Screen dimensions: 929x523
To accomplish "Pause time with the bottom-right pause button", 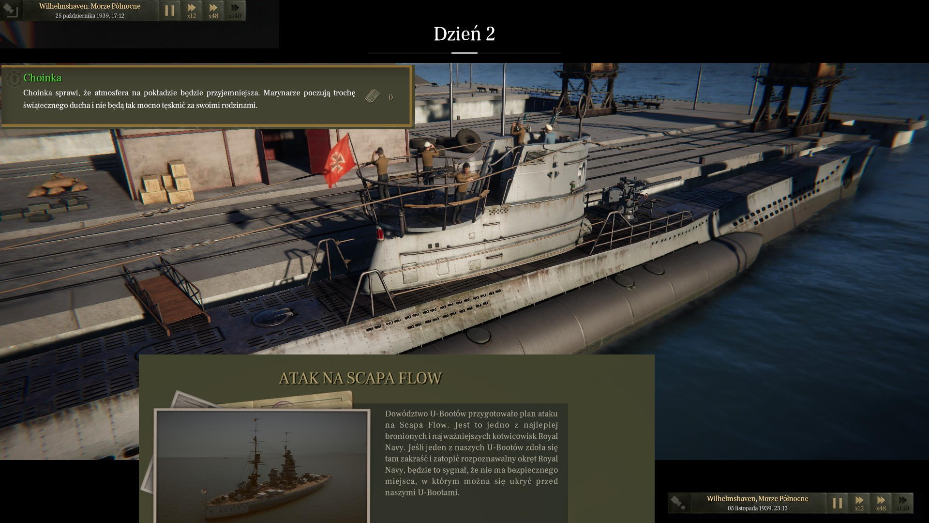I will (x=837, y=503).
